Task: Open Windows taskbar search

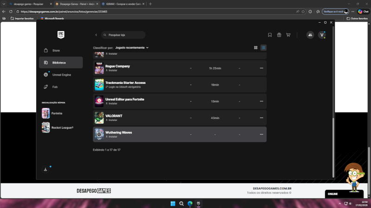Action: [181, 203]
